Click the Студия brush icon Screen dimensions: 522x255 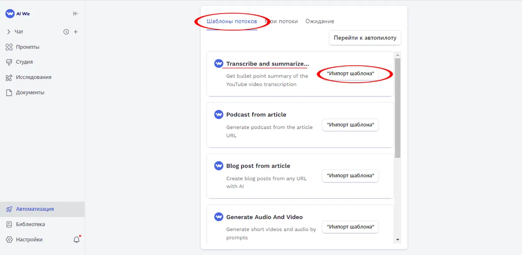coord(9,62)
